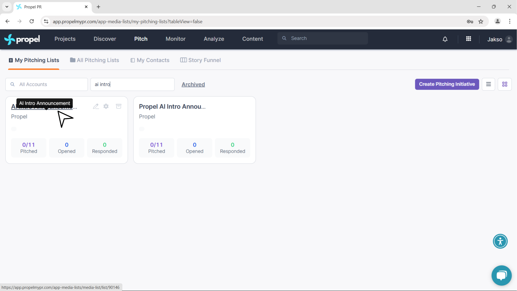Screen dimensions: 517x291
Task: Click Opened stat on Propel AI Intro card
Action: click(194, 148)
